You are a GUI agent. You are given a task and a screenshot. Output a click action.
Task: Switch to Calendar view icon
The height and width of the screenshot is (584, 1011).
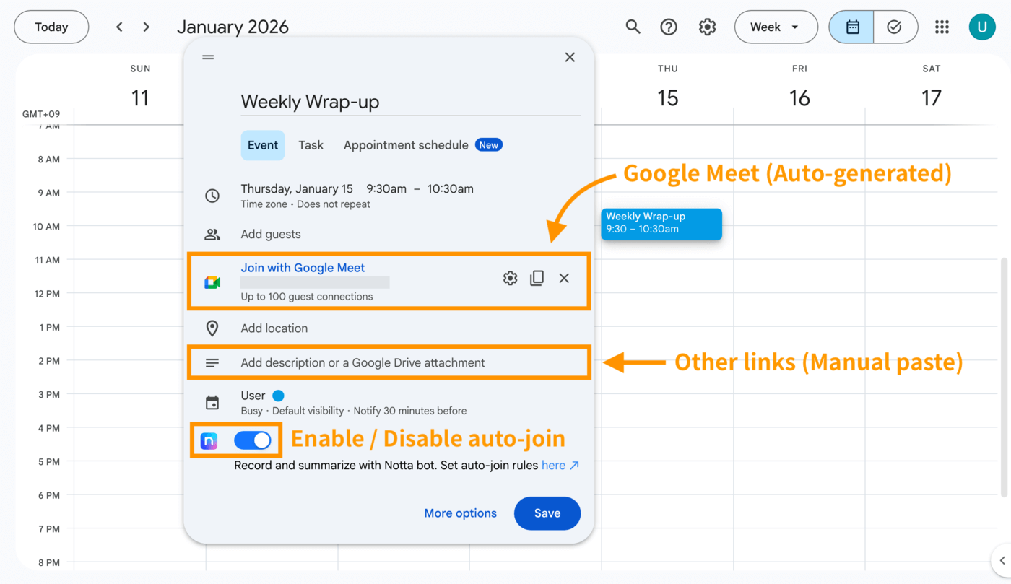pos(852,27)
